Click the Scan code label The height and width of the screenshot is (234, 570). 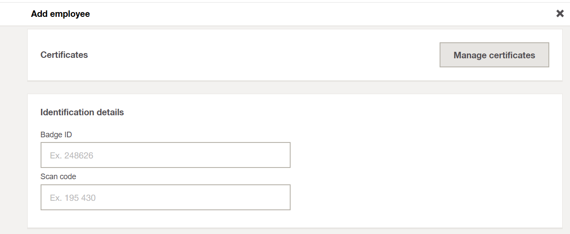(58, 176)
